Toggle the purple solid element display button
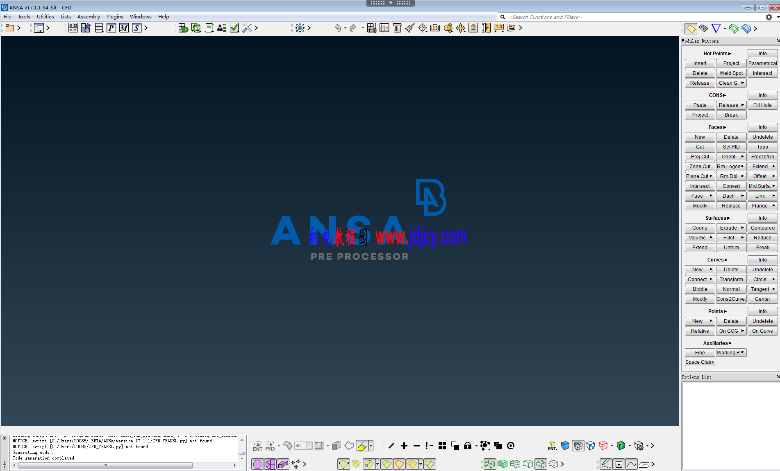The height and width of the screenshot is (471, 780). click(283, 464)
